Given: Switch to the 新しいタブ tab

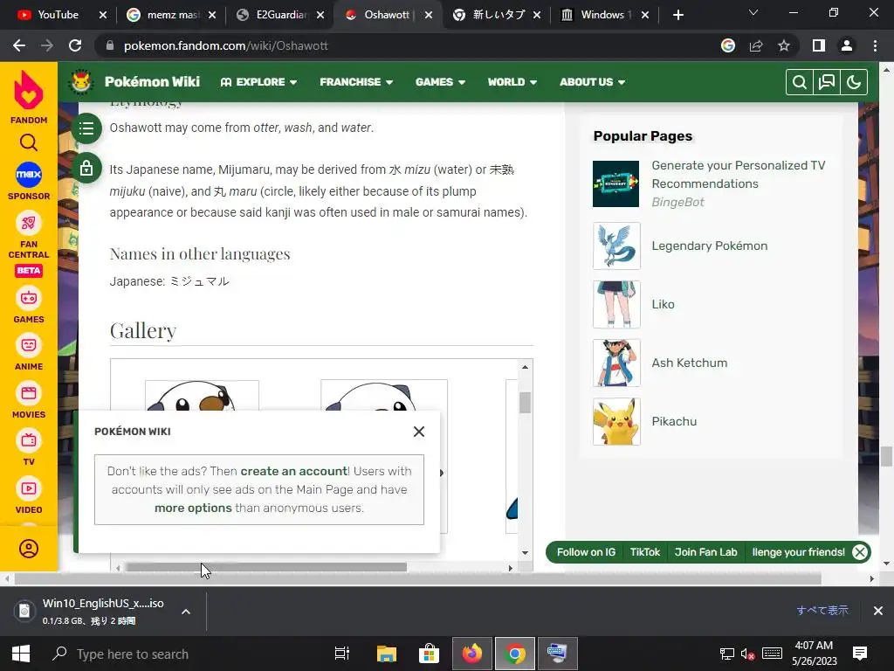Looking at the screenshot, I should pos(497,15).
